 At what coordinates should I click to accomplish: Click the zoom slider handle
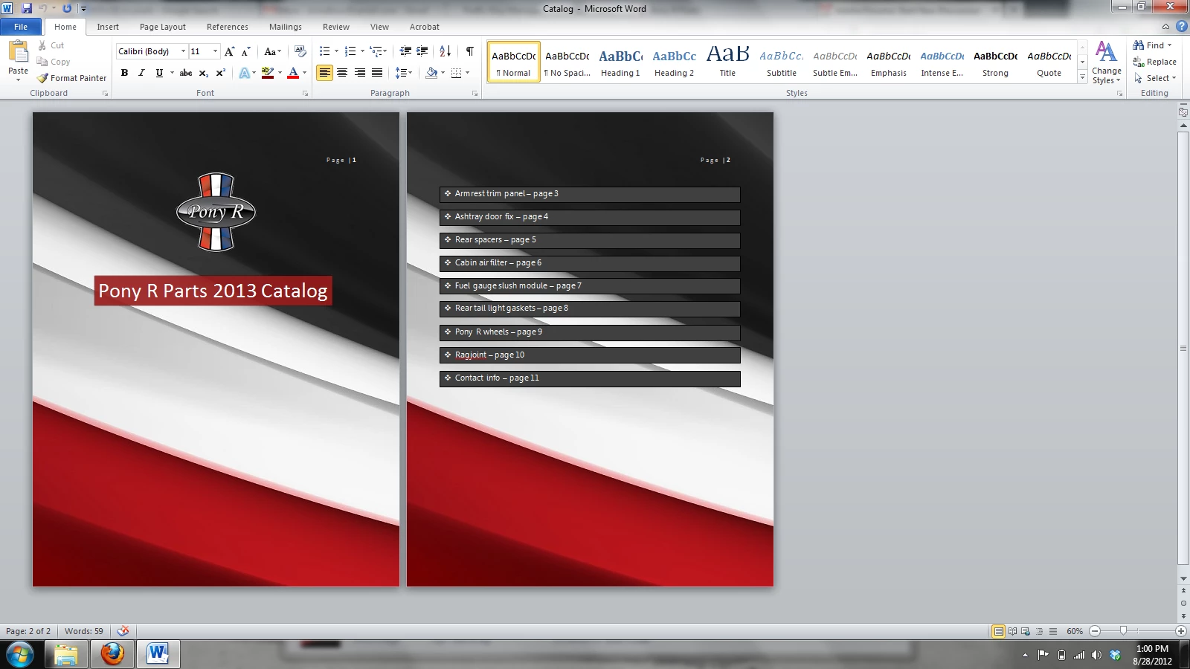pyautogui.click(x=1123, y=631)
